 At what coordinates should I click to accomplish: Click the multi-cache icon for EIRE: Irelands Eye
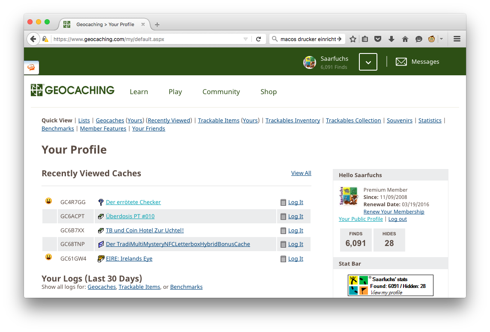(x=101, y=259)
